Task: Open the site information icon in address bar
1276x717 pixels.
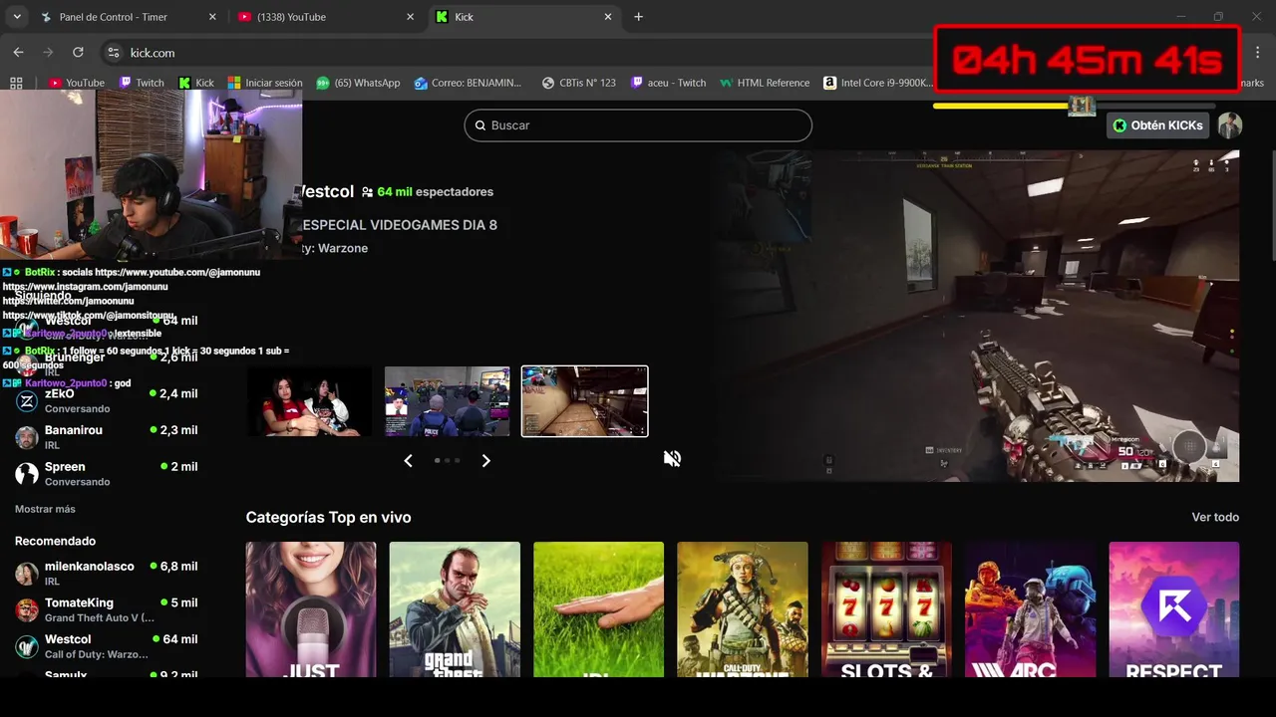Action: pyautogui.click(x=114, y=53)
